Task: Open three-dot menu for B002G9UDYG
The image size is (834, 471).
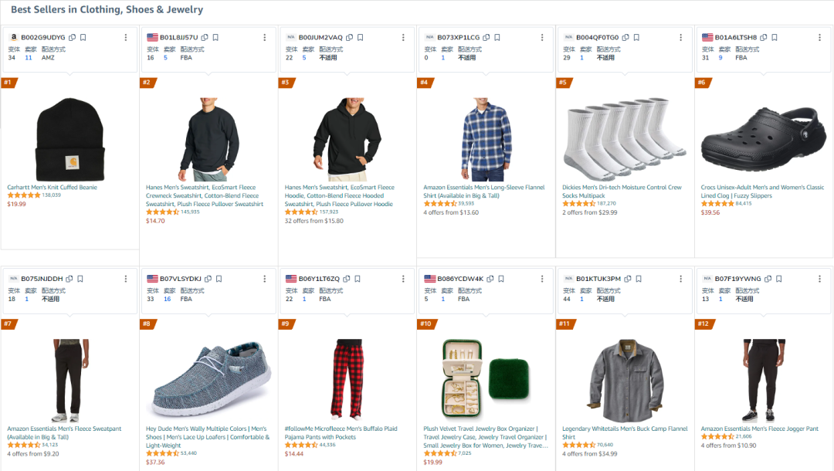Action: point(126,37)
